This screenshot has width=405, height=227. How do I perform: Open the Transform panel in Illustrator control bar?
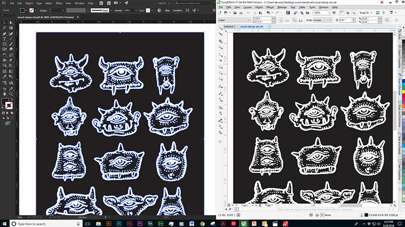(178, 10)
